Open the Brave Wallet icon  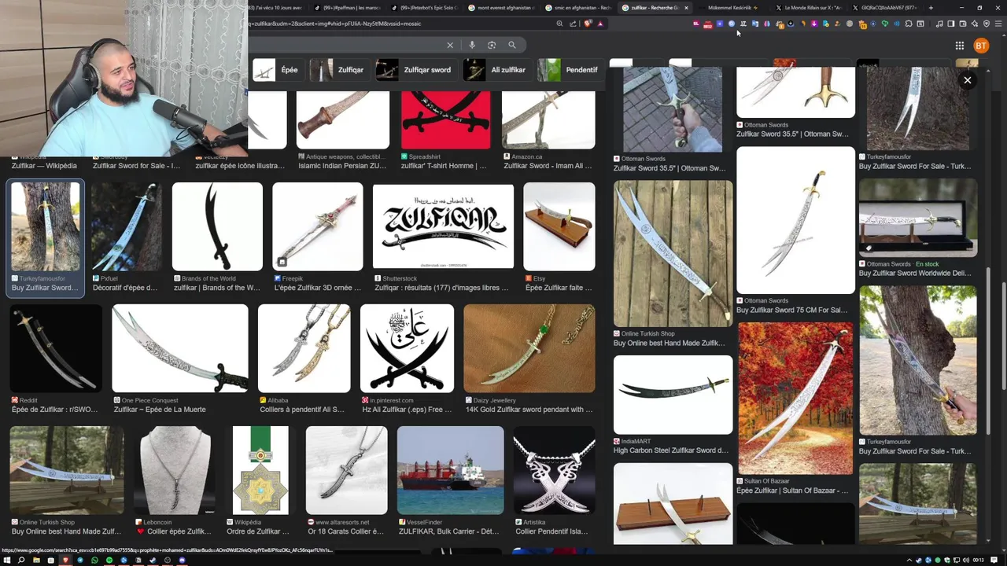[963, 24]
